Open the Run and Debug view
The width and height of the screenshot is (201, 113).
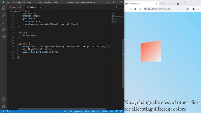(3, 29)
